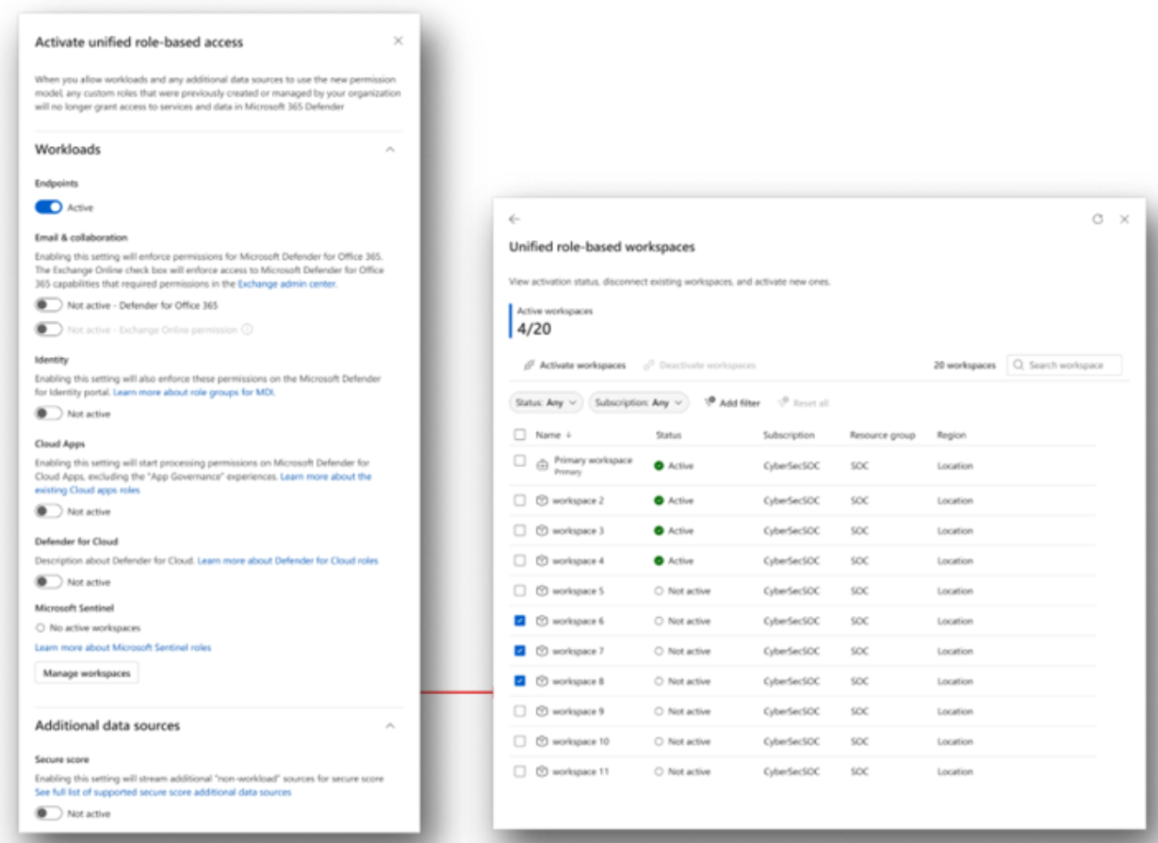The image size is (1158, 843).
Task: Click the No active workspaces status icon
Action: click(40, 627)
